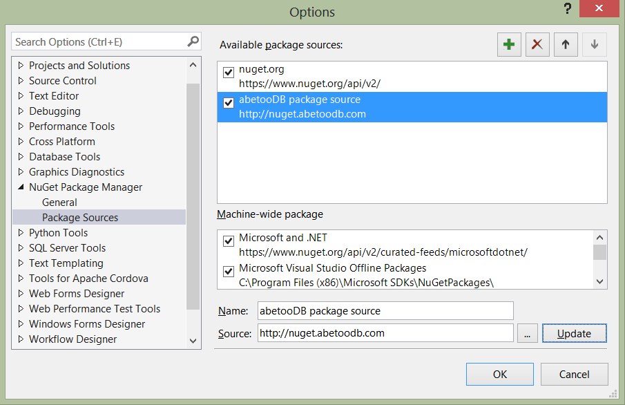
Task: Click the move down arrow icon
Action: (x=594, y=45)
